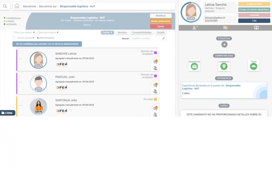Click PASCUAL Juan avatar thumbnail
The width and height of the screenshot is (272, 172).
click(38, 83)
